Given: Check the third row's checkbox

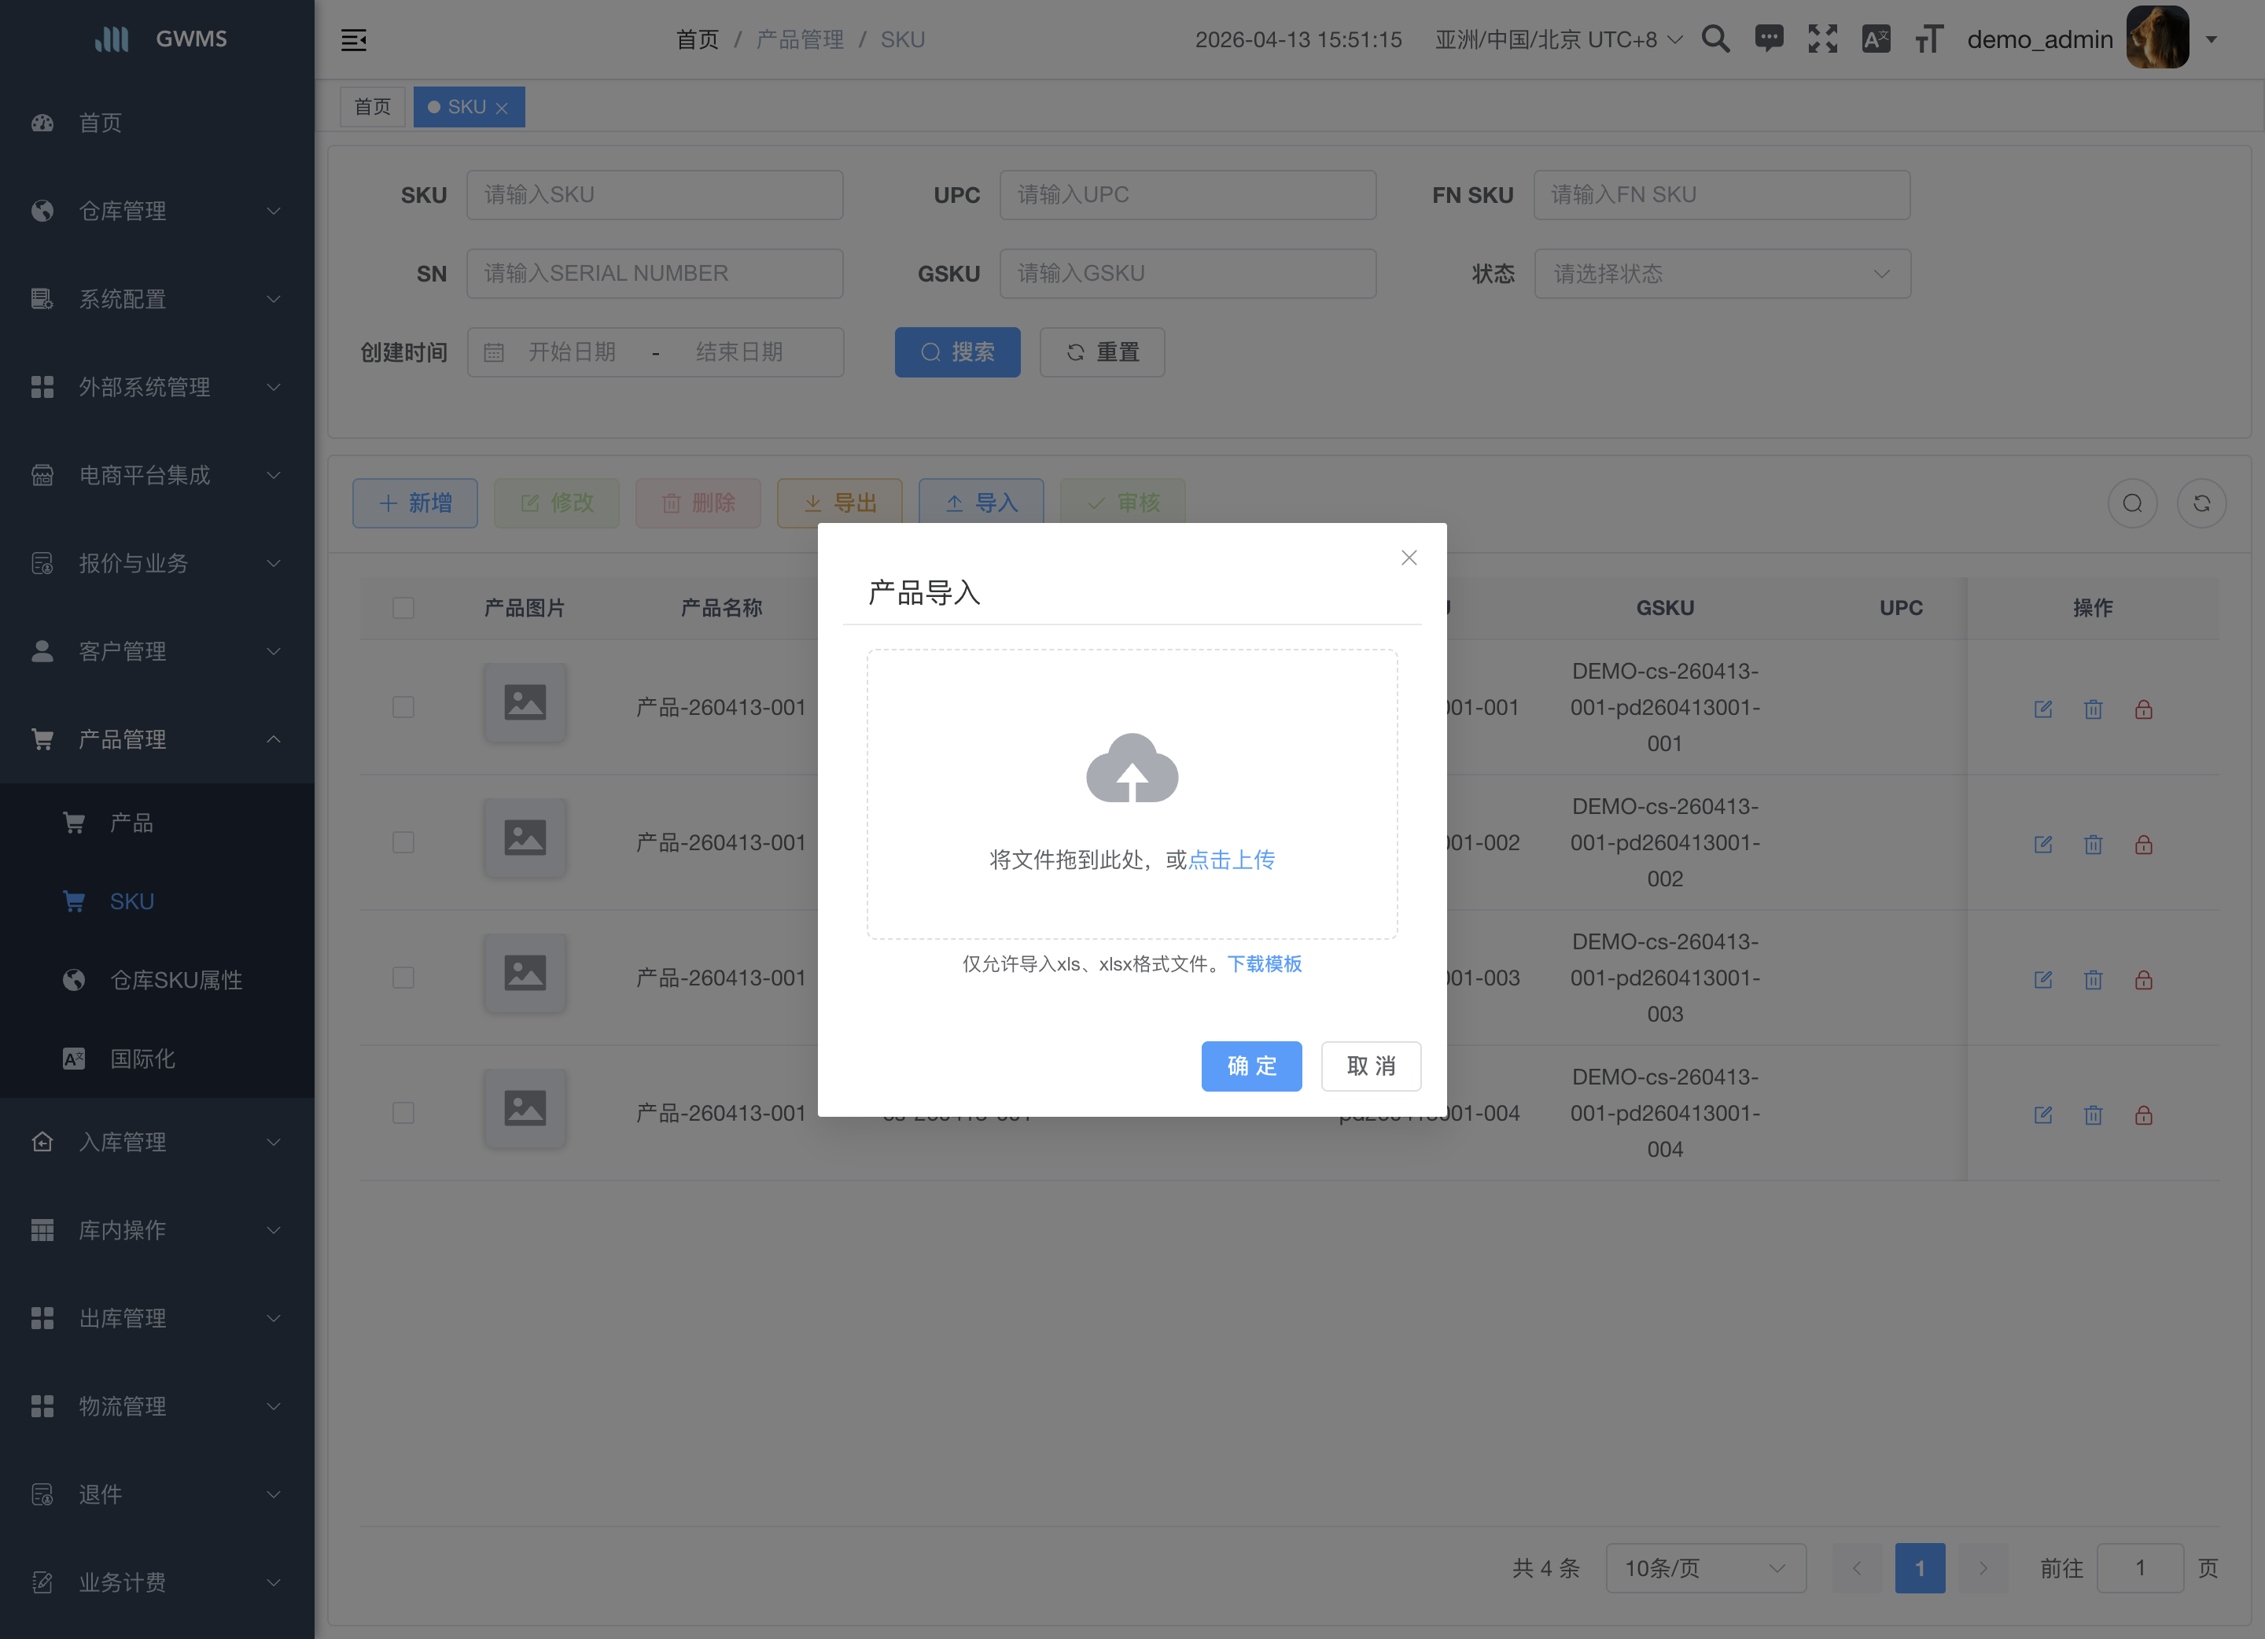Looking at the screenshot, I should point(403,978).
